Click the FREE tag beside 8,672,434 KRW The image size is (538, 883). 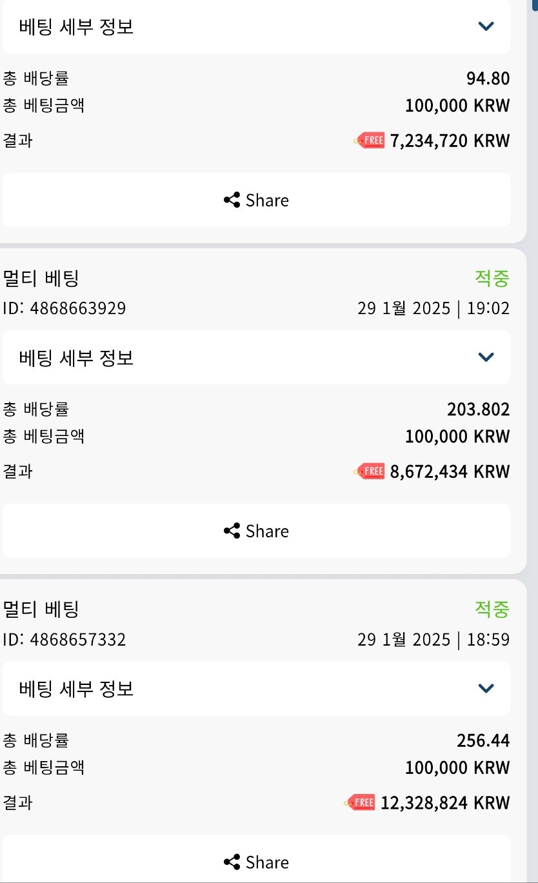(x=370, y=471)
